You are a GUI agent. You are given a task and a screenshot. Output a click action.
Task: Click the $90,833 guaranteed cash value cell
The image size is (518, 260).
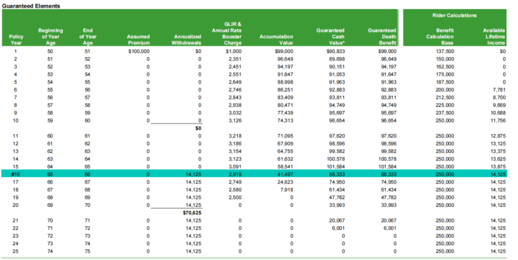pyautogui.click(x=334, y=52)
